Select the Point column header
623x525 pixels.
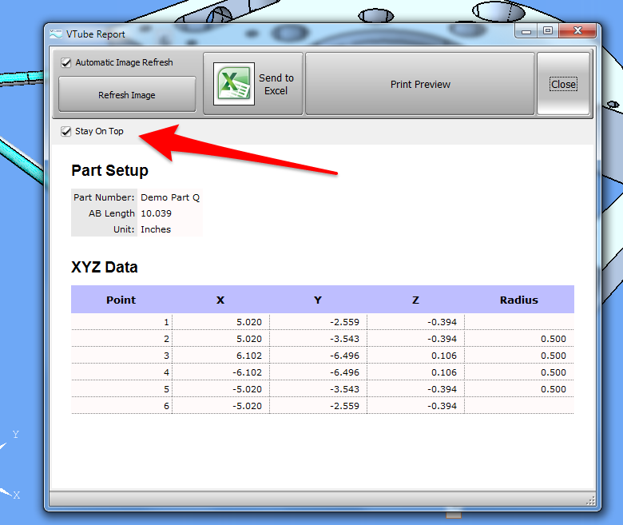pos(121,300)
